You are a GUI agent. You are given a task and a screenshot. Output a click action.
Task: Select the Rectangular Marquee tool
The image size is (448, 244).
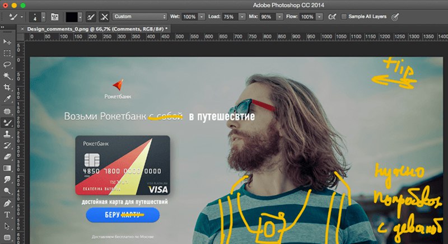point(7,53)
